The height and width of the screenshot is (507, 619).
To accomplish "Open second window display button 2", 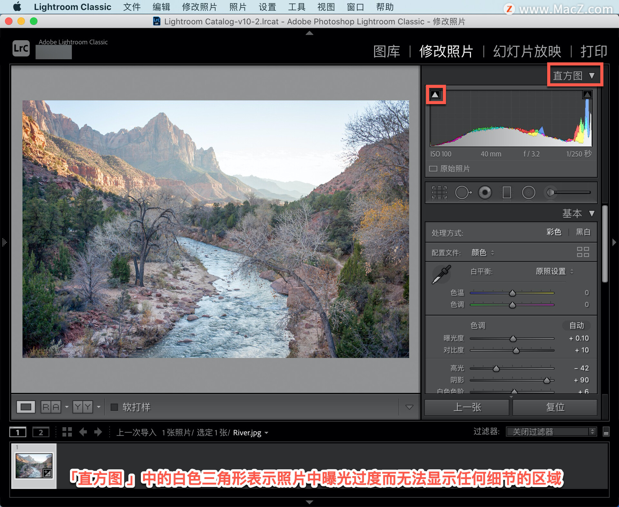I will click(41, 432).
